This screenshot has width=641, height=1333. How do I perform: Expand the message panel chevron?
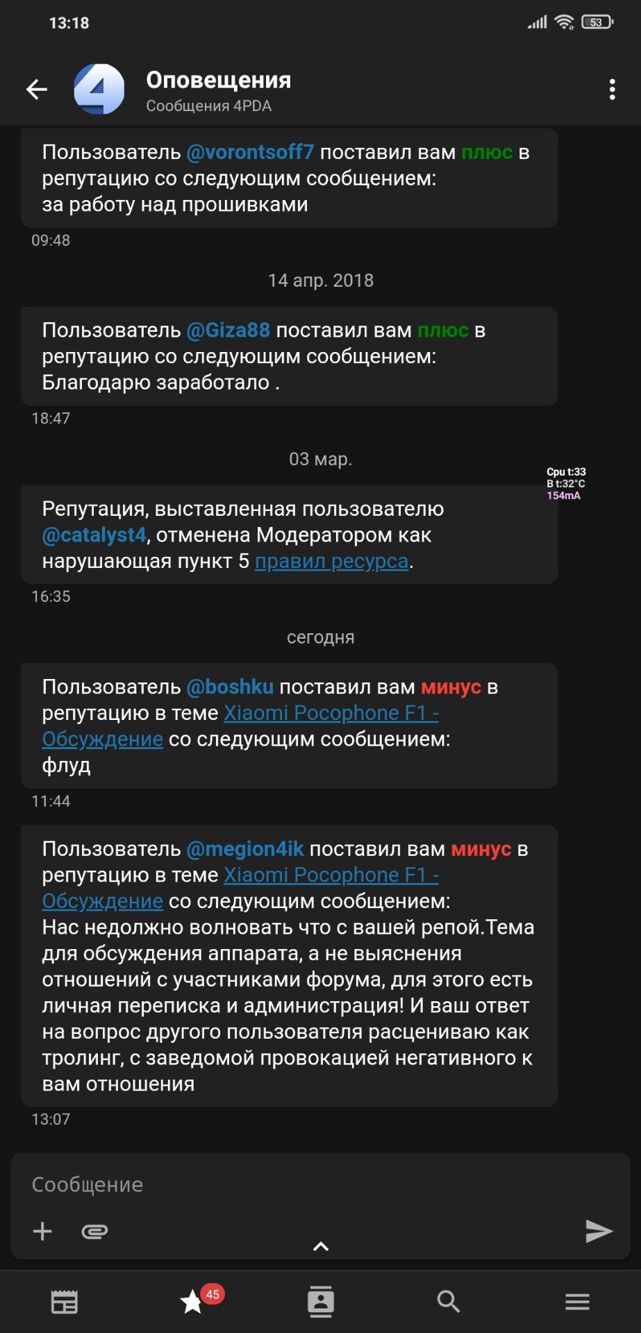pos(321,1246)
